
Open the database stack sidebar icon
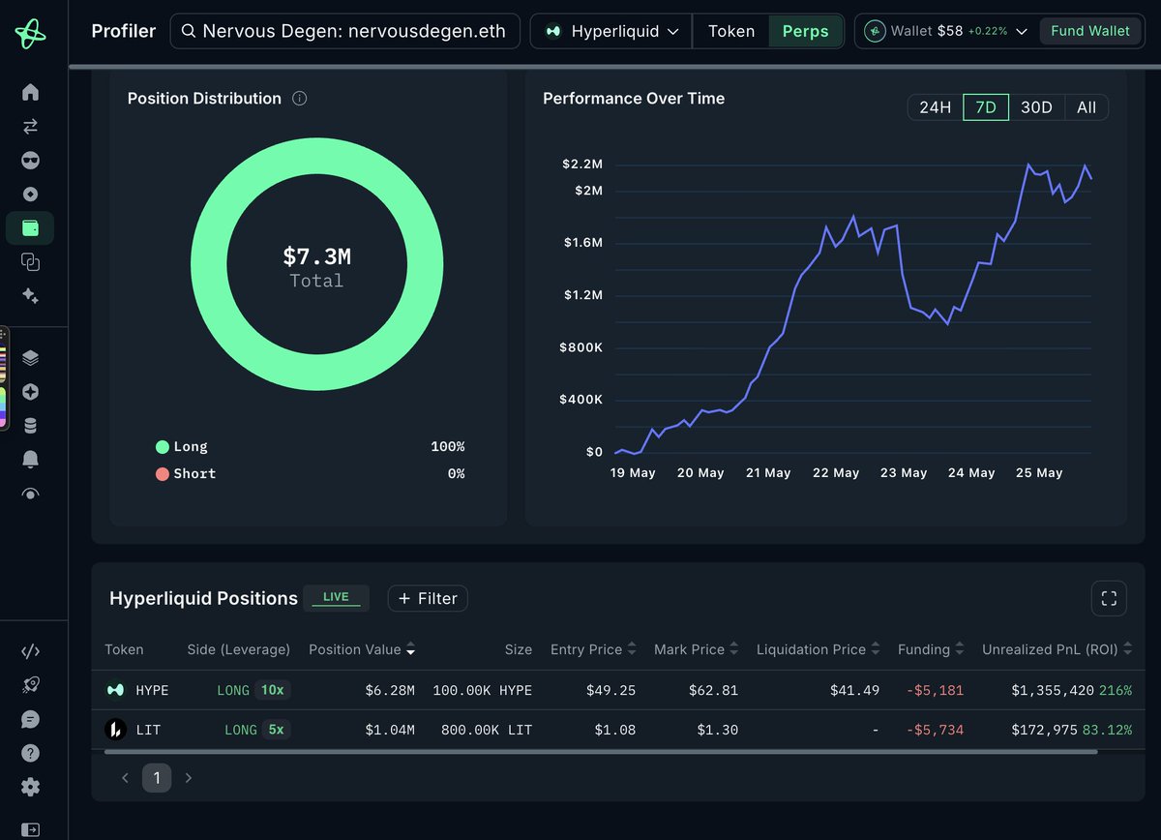[x=30, y=426]
